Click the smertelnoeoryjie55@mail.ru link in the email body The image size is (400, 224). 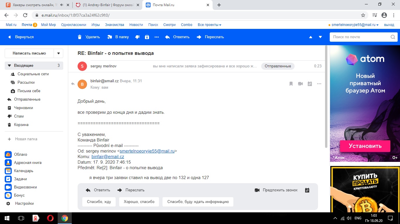click(147, 151)
